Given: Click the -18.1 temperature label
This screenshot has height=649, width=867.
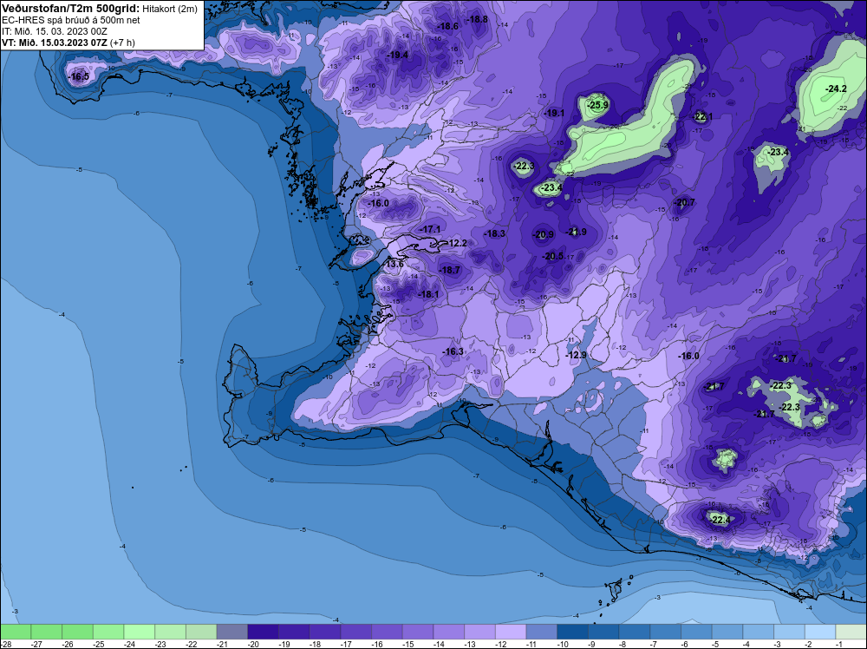Looking at the screenshot, I should (428, 295).
